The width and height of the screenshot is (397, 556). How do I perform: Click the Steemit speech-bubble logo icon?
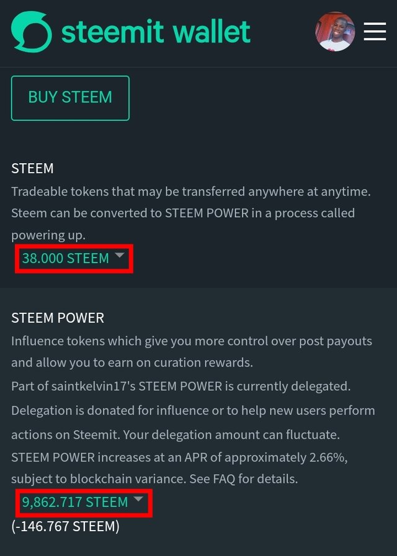point(31,32)
